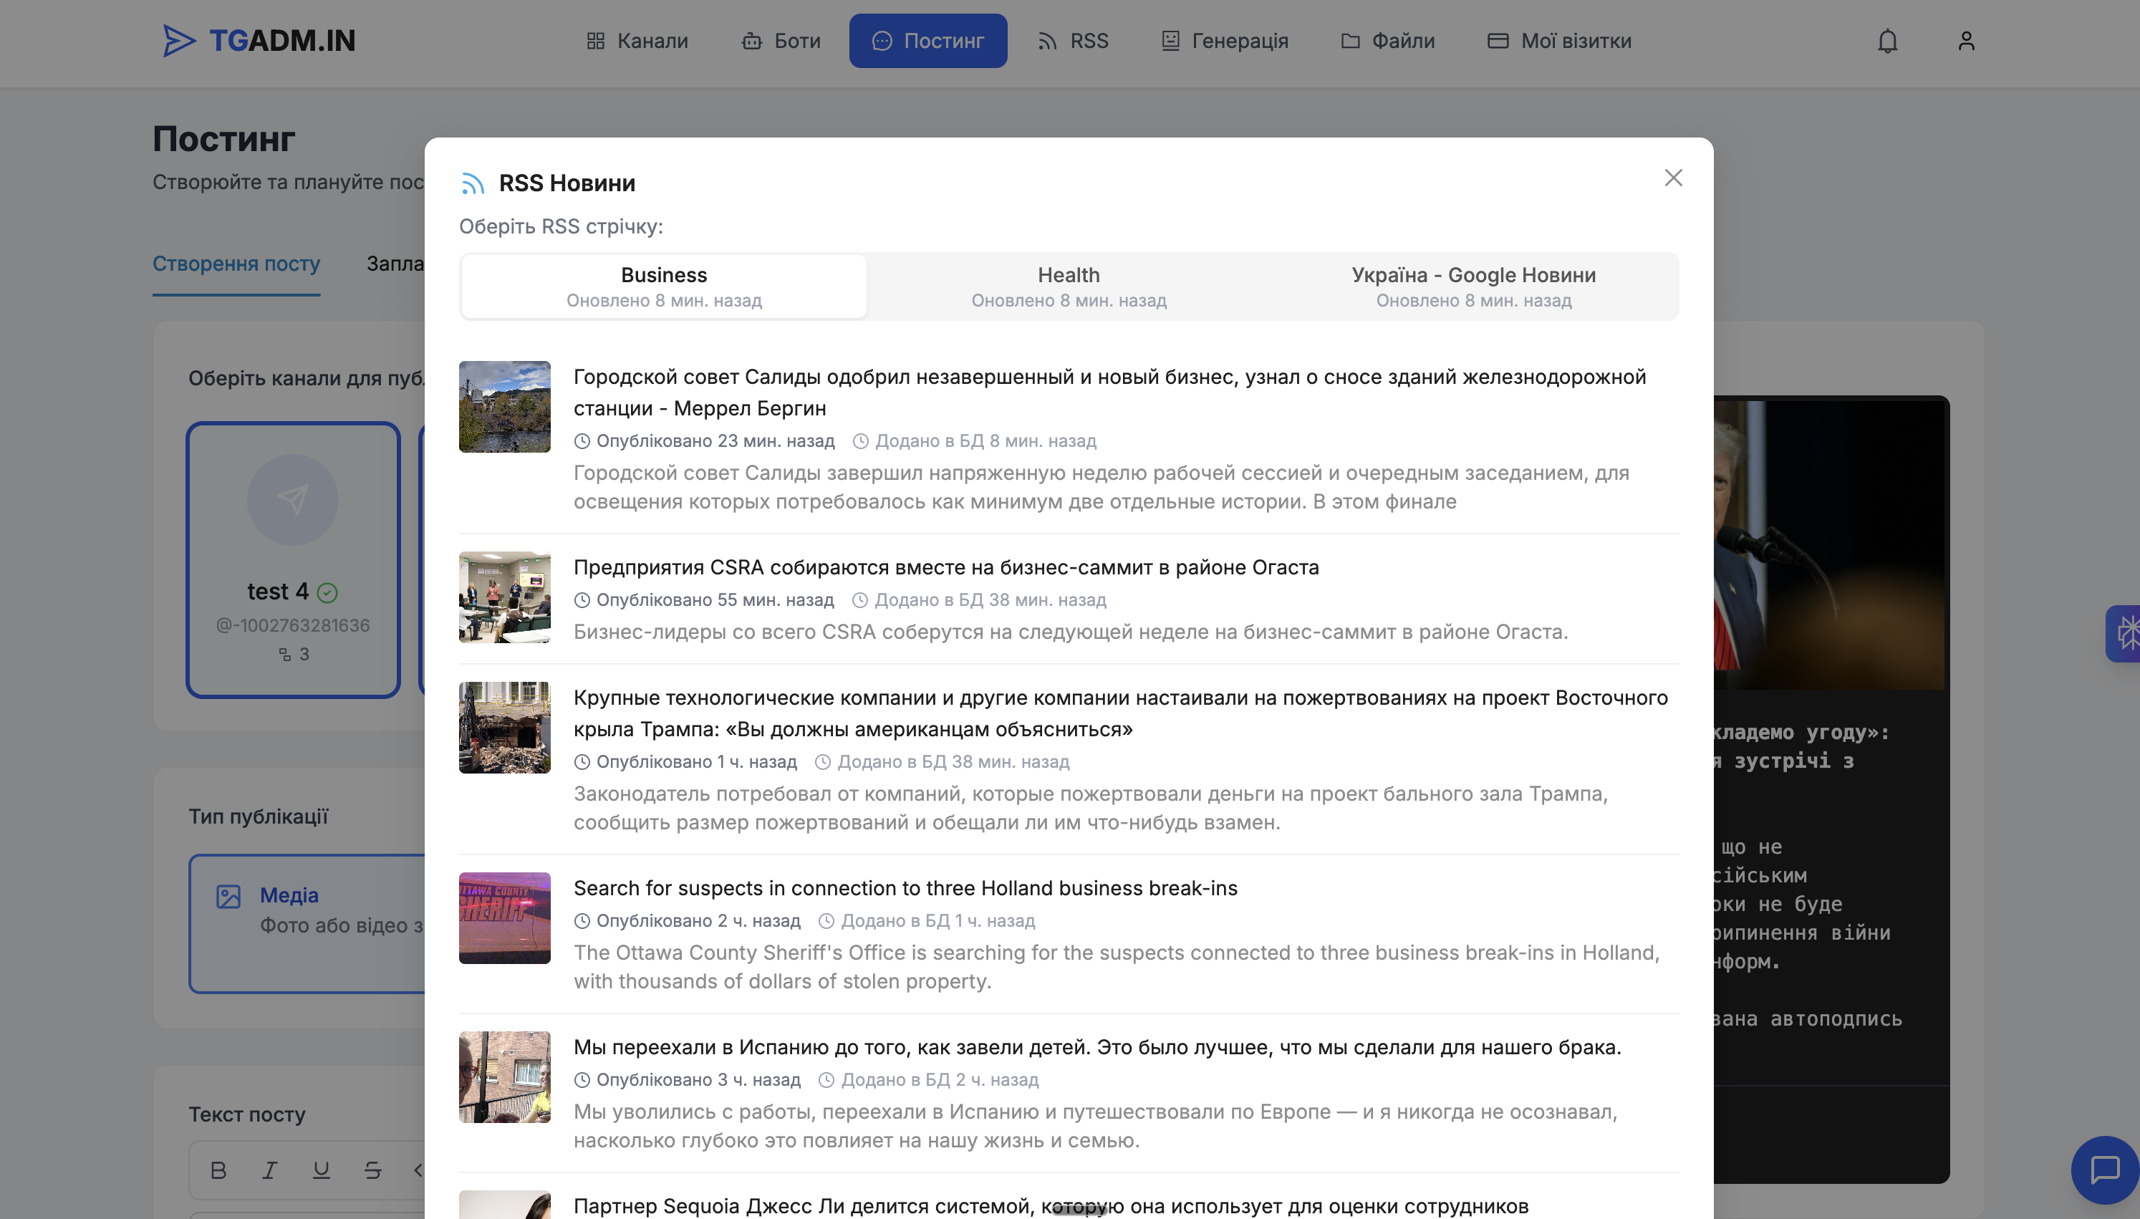Toggle underline text formatting

[x=321, y=1170]
